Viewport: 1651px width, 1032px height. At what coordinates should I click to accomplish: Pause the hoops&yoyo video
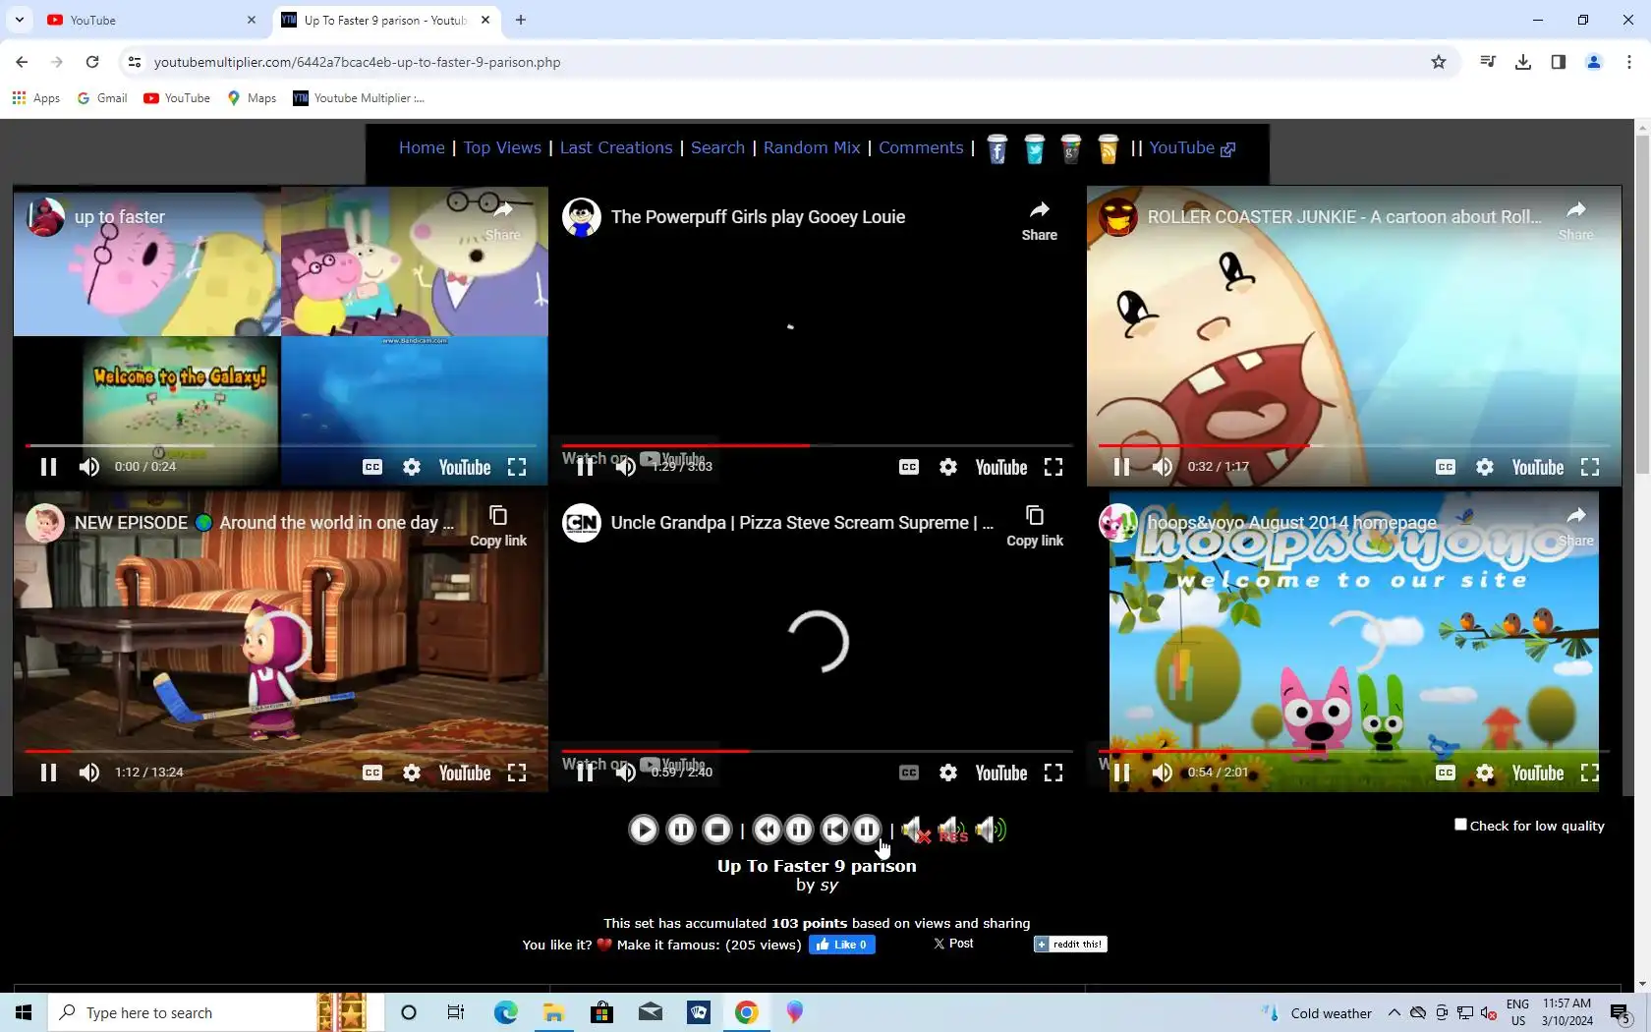click(x=1121, y=773)
